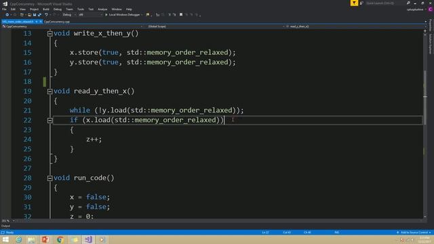Click the Save toolbar icon
Screen dimensions: 434x244
(35, 15)
